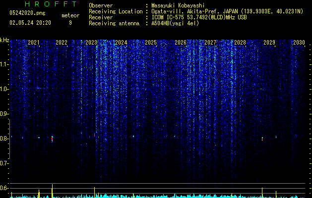Click the 2028 time marker
This screenshot has height=198, width=312.
coord(240,43)
